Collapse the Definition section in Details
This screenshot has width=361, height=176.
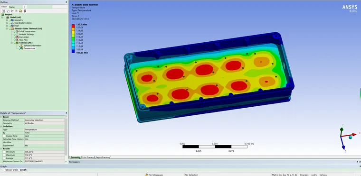[x=1, y=126]
